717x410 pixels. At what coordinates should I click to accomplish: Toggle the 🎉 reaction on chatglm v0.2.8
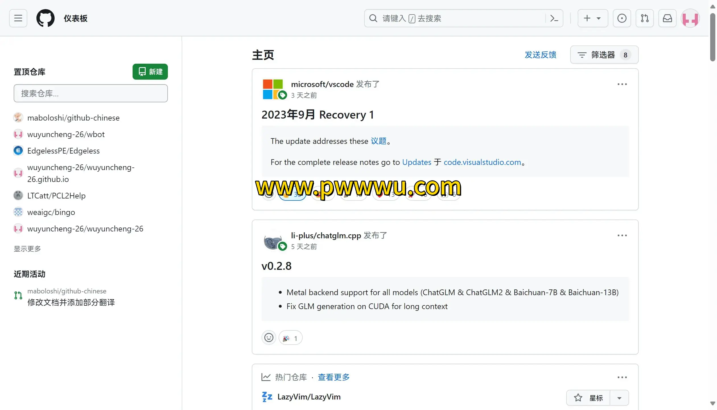pyautogui.click(x=290, y=338)
